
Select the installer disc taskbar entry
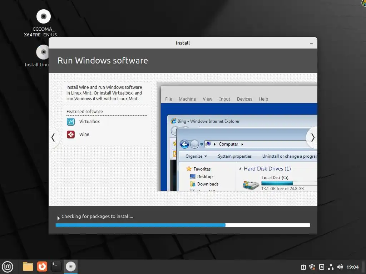click(x=71, y=267)
